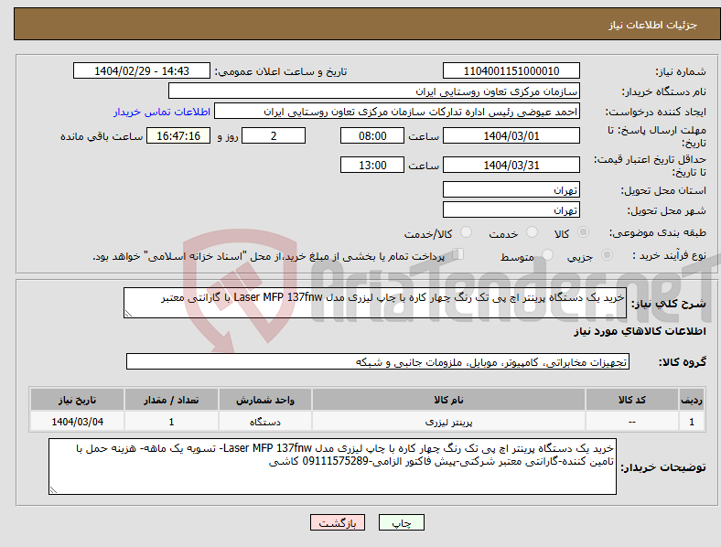Click the دستگاه unit cell
This screenshot has width=721, height=547.
pyautogui.click(x=264, y=422)
